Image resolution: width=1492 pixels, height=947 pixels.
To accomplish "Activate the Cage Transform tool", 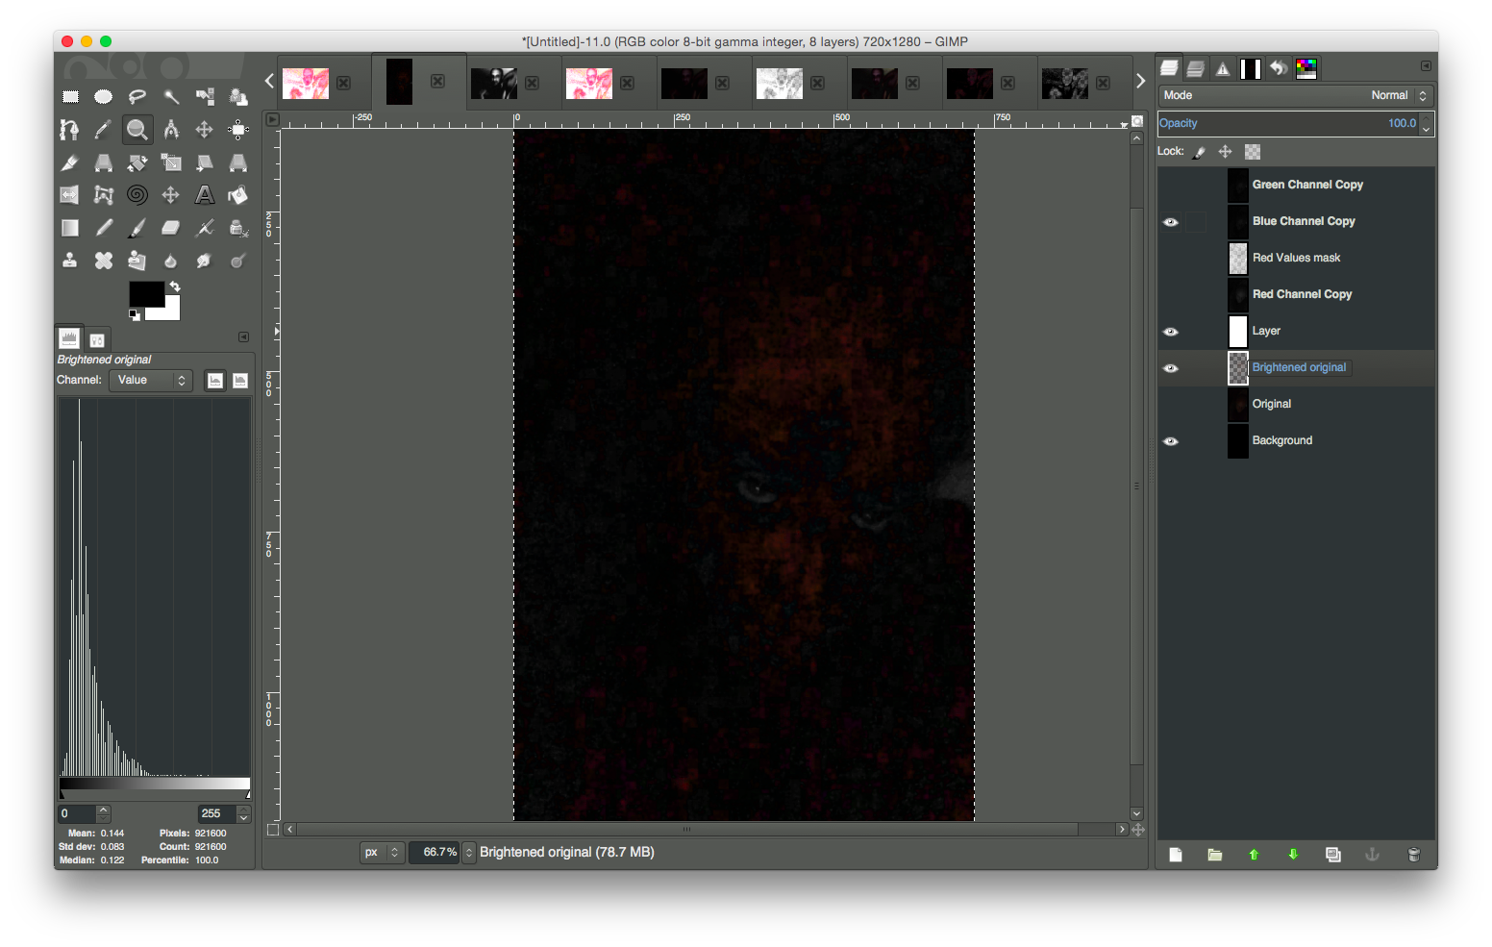I will coord(104,195).
